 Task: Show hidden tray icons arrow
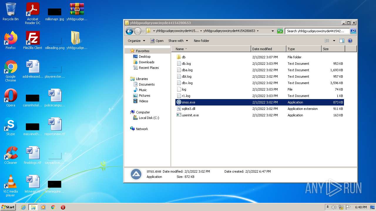pyautogui.click(x=328, y=207)
